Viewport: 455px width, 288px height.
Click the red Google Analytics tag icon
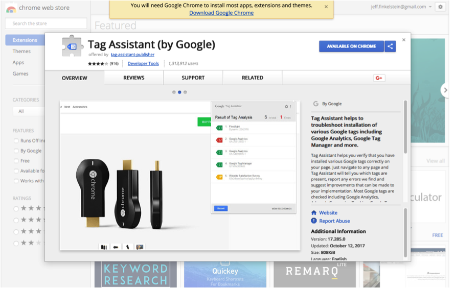pyautogui.click(x=219, y=140)
